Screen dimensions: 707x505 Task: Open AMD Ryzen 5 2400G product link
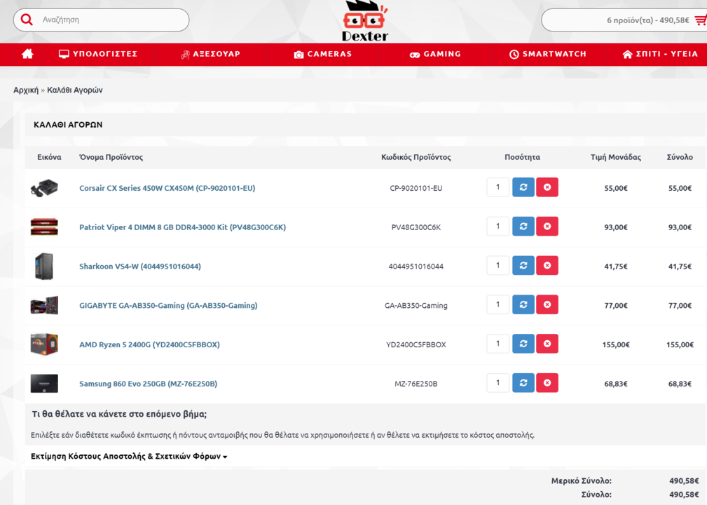150,345
